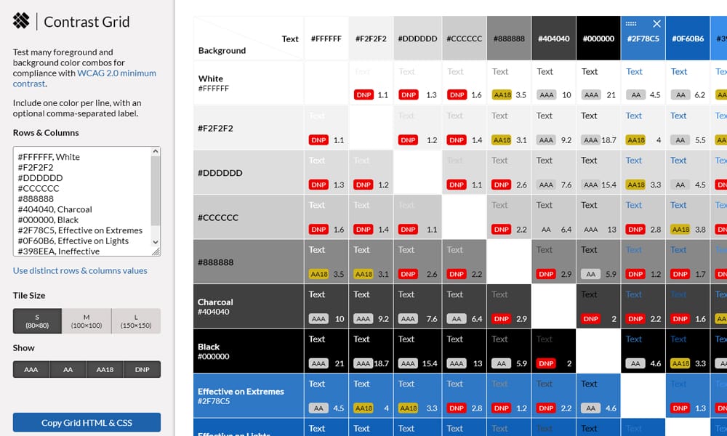The image size is (727, 436).
Task: Toggle AA18 visibility in the Show section
Action: 105,369
